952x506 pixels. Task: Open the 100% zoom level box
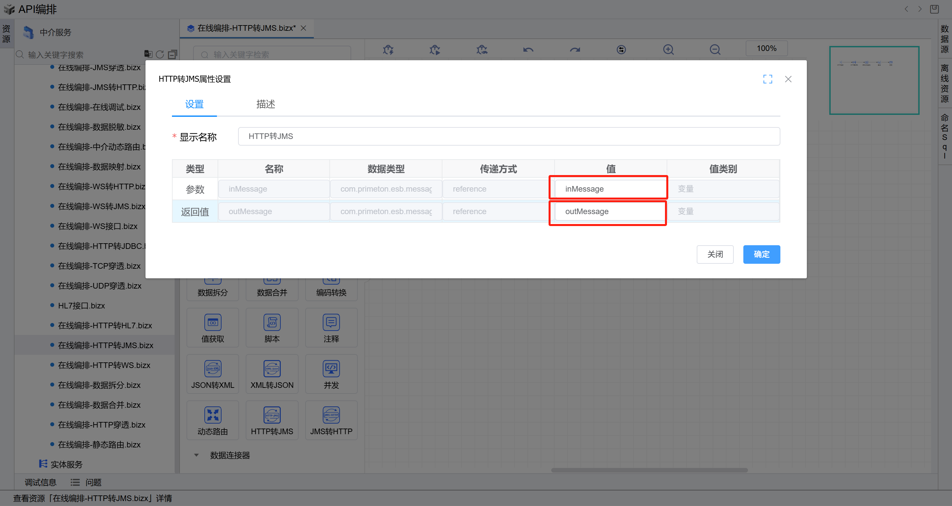point(766,48)
